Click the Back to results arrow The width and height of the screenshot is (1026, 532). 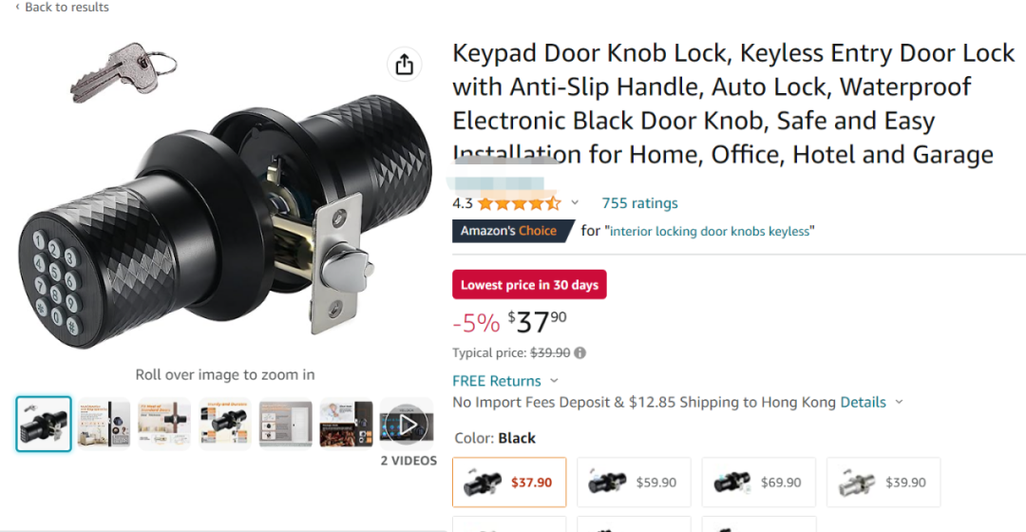(17, 7)
